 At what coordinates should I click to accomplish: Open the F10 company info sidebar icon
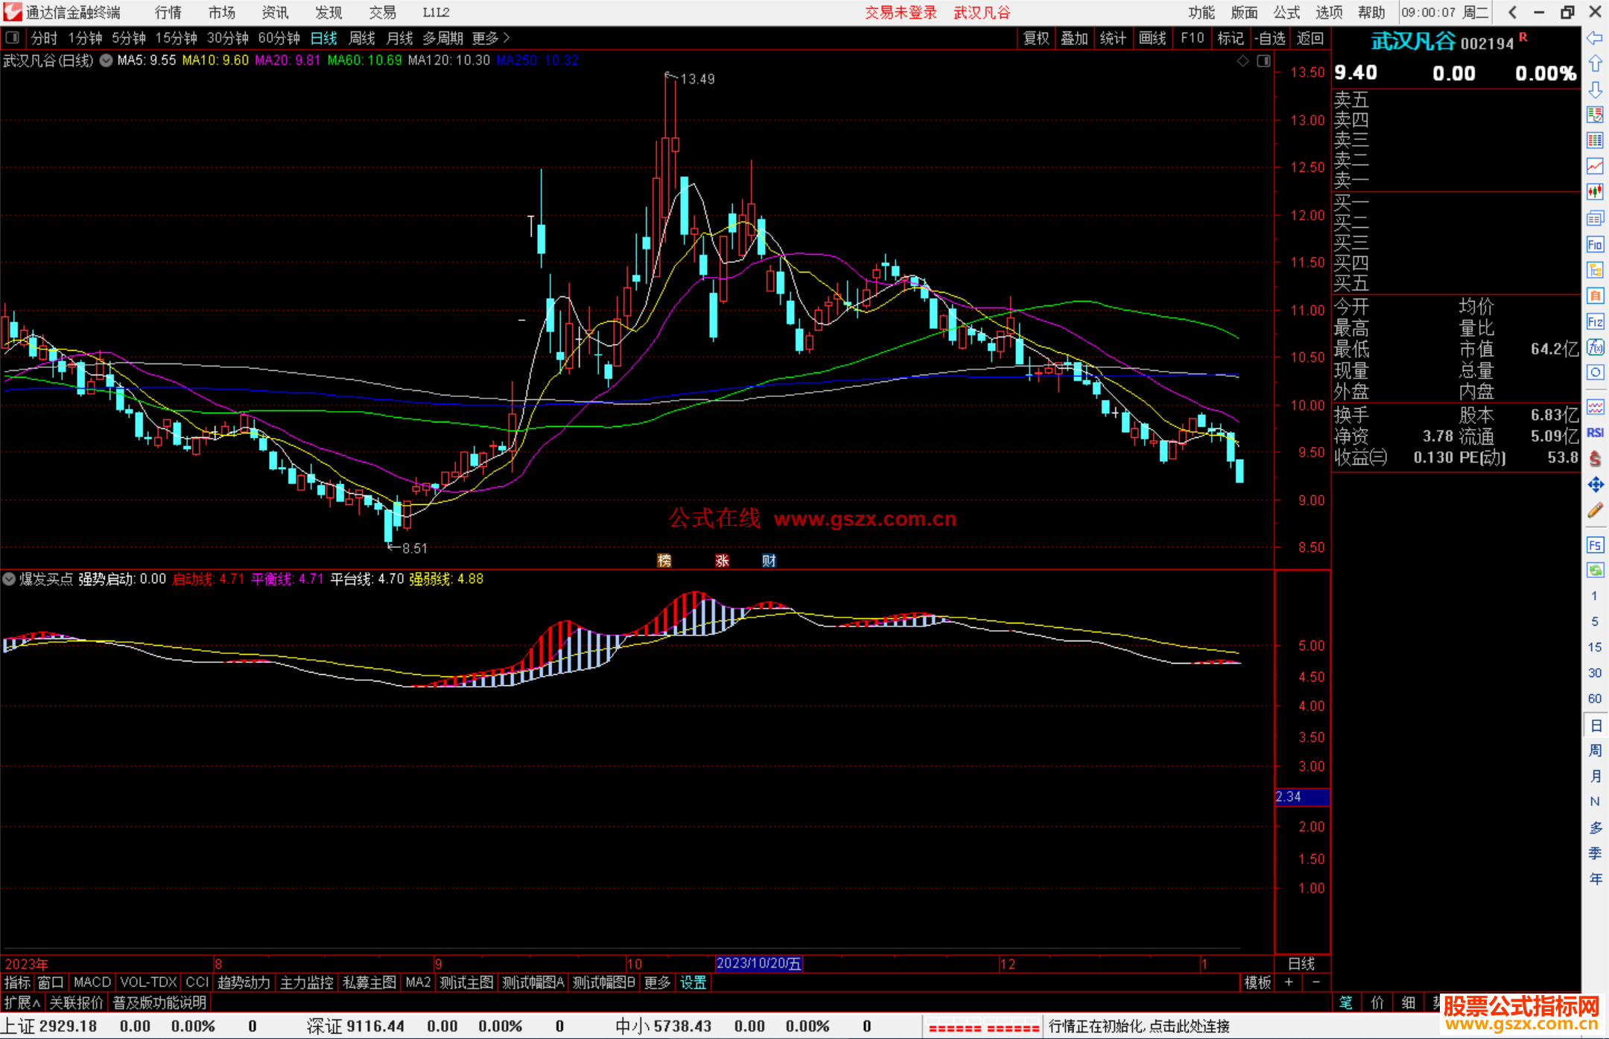pos(1595,244)
